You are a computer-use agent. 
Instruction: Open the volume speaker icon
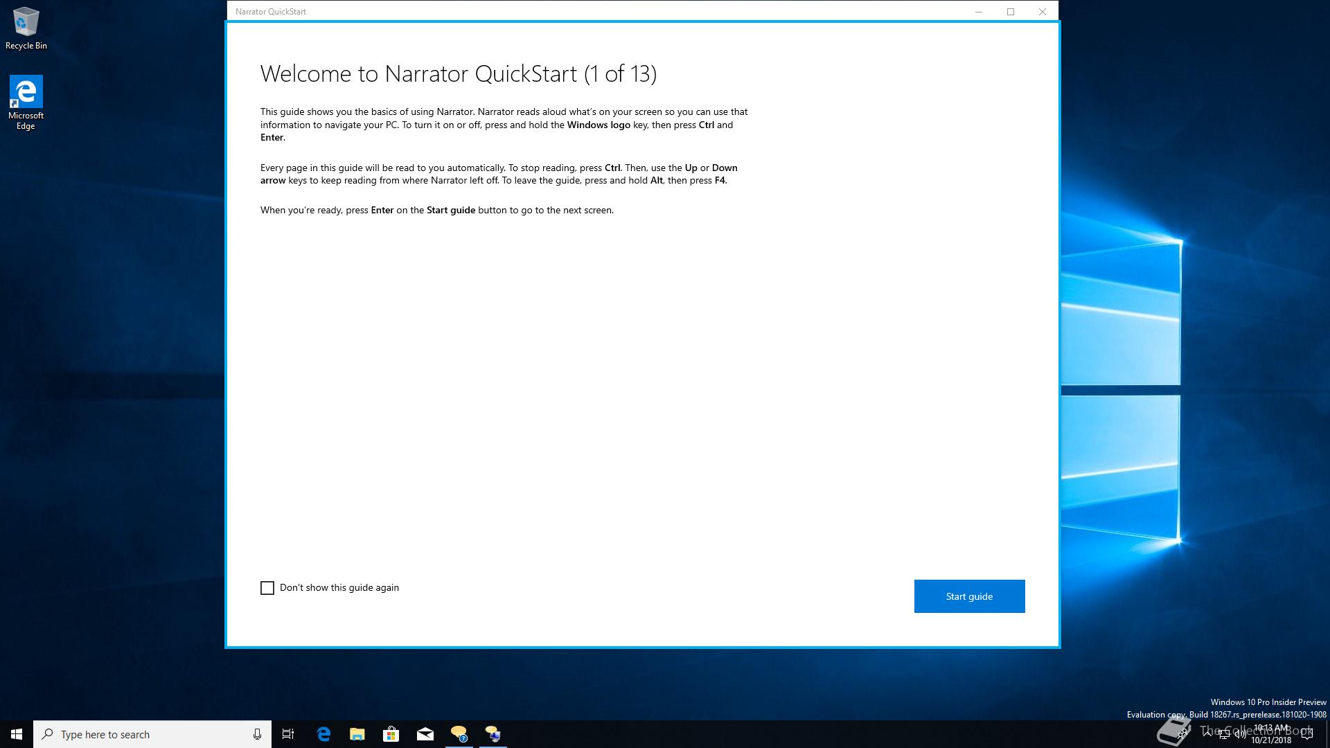(1241, 734)
